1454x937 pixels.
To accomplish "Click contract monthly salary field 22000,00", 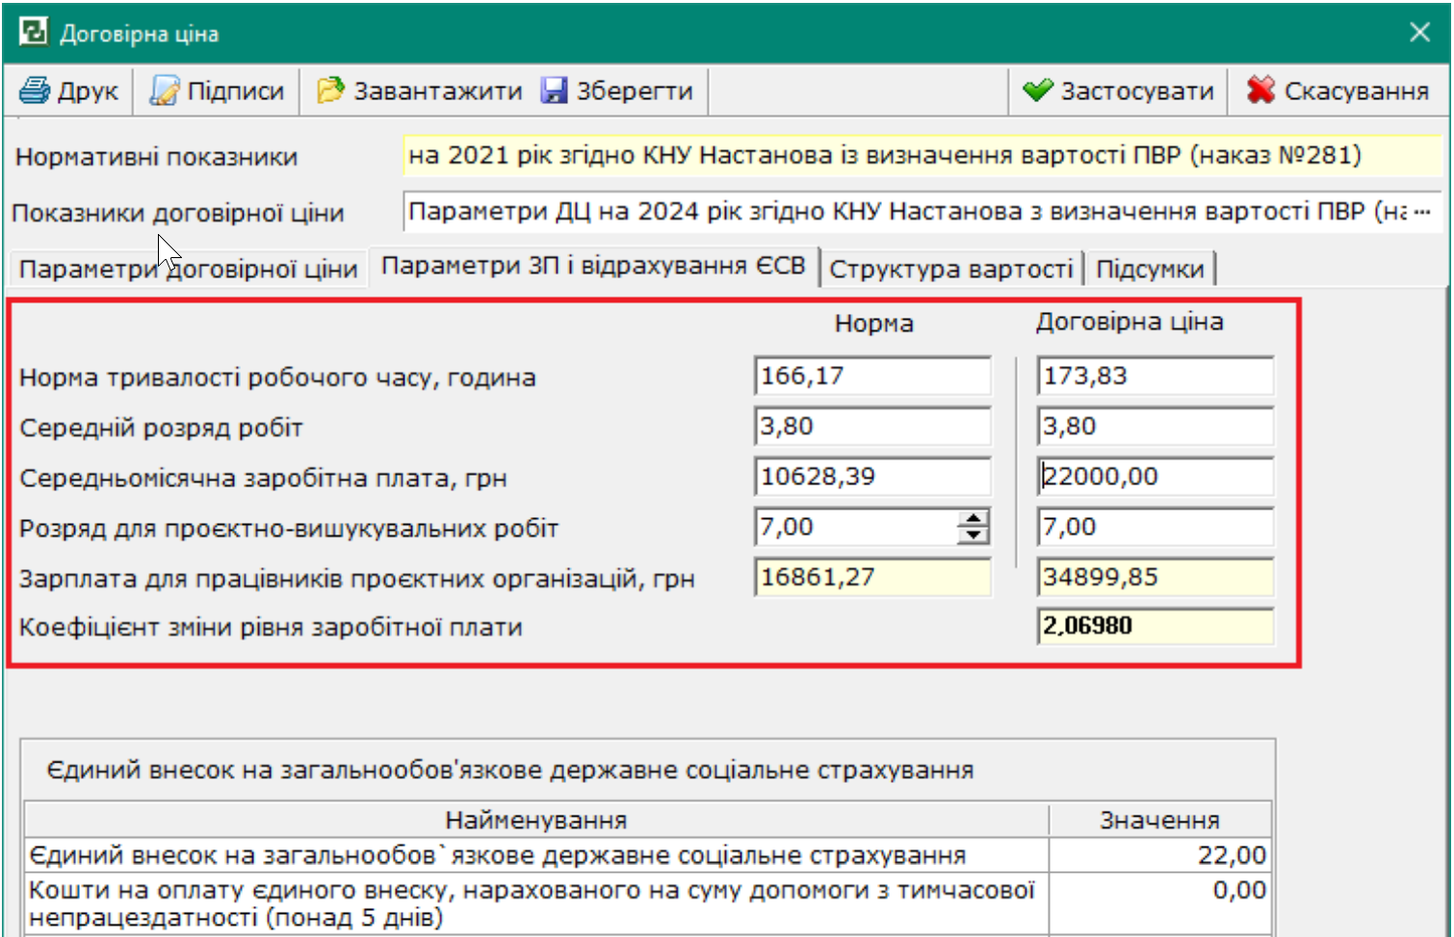I will (1155, 476).
